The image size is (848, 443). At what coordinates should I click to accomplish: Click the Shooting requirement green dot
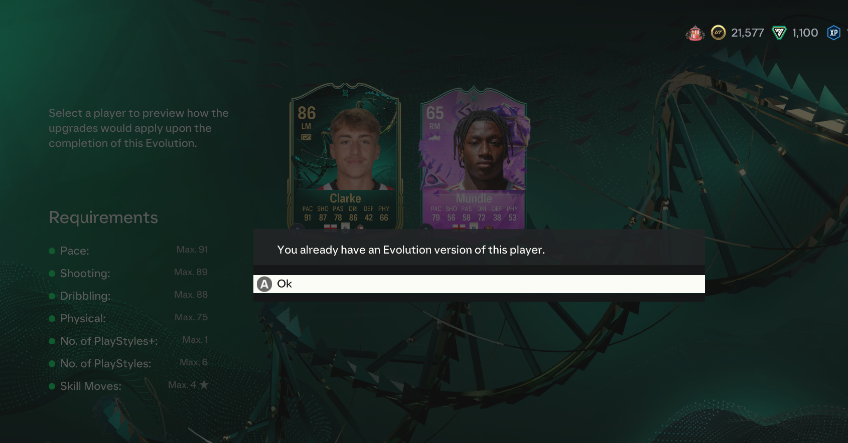pyautogui.click(x=52, y=274)
